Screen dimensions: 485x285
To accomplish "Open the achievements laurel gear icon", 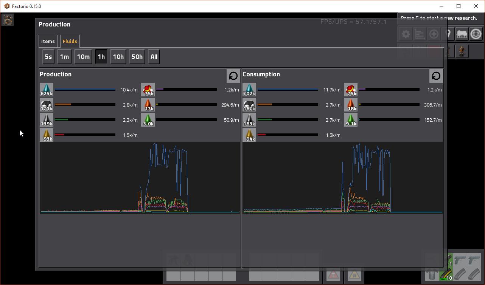I will 476,34.
